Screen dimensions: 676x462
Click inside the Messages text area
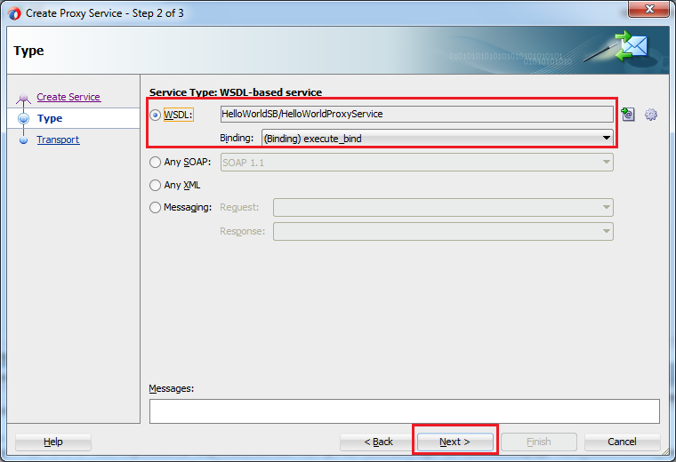click(x=405, y=411)
